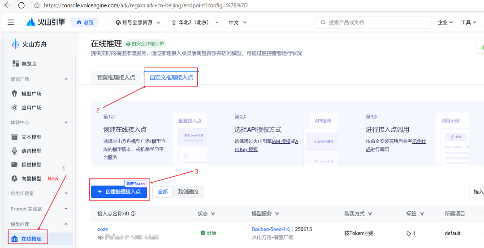Click the search magnifier icon
This screenshot has width=484, height=248.
click(x=323, y=22)
